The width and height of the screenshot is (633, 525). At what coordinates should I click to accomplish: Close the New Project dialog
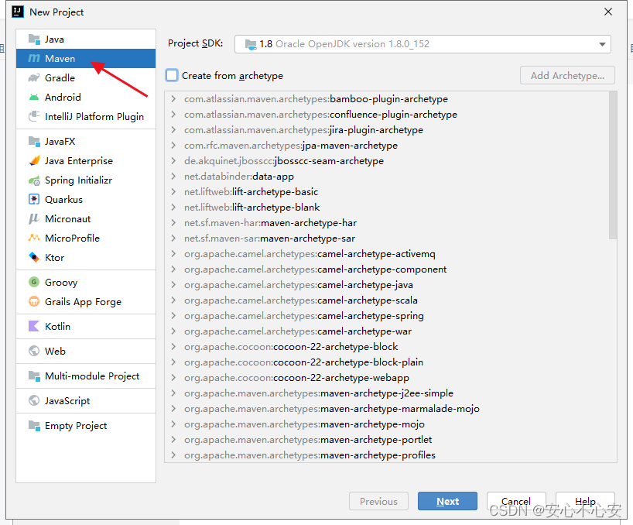(x=608, y=12)
